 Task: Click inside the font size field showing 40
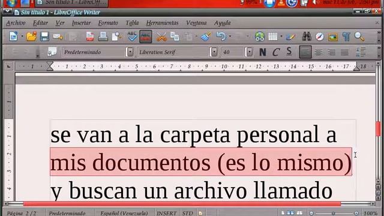233,52
